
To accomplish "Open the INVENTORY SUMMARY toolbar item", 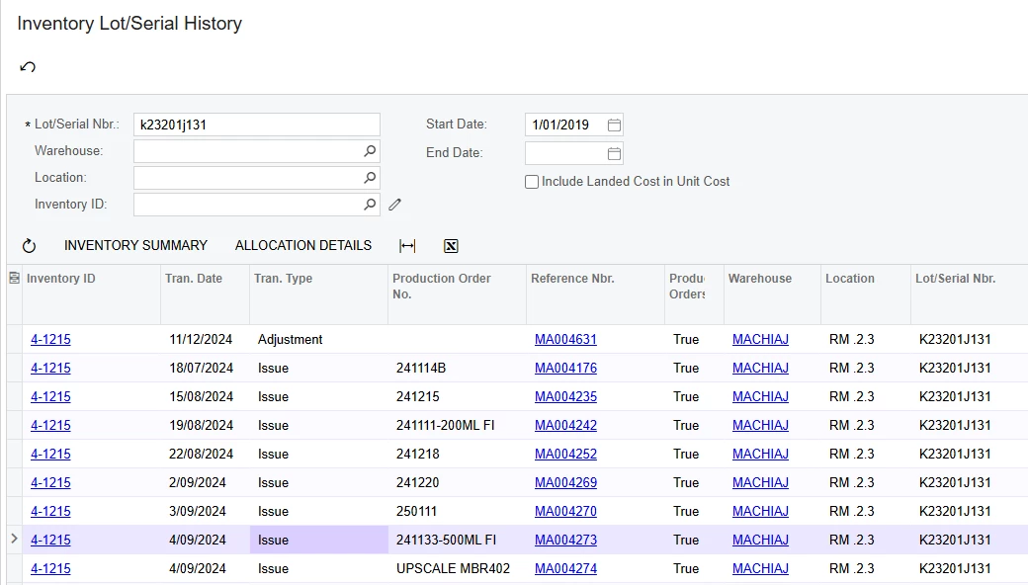I will tap(135, 245).
